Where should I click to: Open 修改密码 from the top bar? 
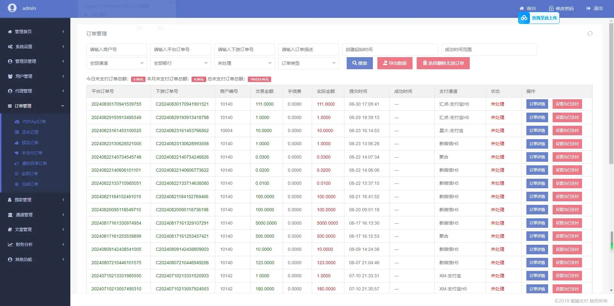[x=561, y=8]
